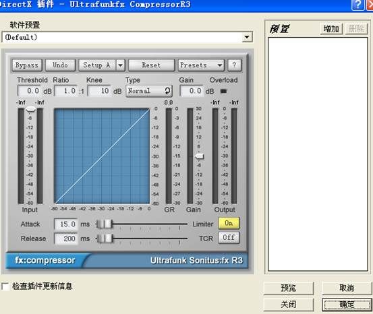
Task: Click the title bar help question icon
Action: pyautogui.click(x=357, y=5)
